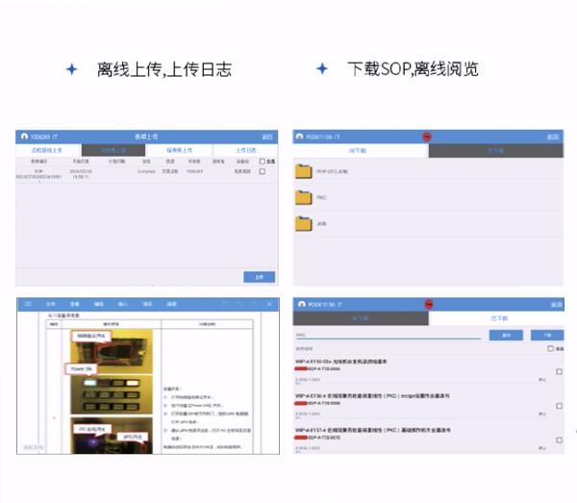
Task: Open the third folder in download list
Action: tap(305, 223)
